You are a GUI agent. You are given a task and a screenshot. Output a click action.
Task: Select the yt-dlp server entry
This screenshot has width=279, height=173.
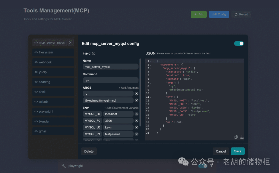click(53, 72)
